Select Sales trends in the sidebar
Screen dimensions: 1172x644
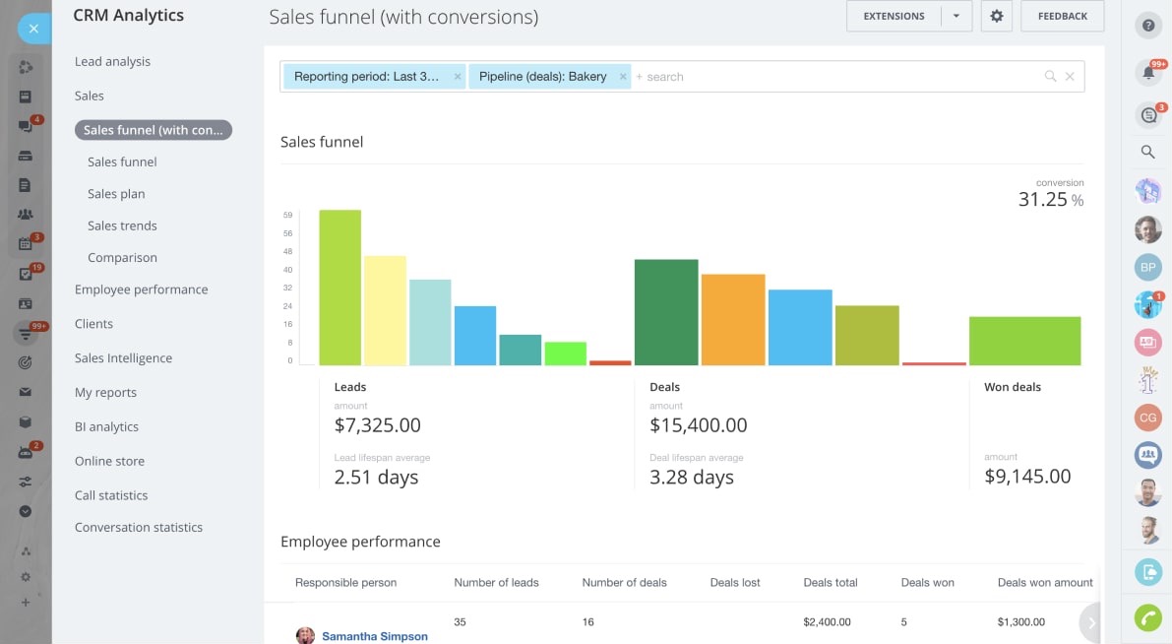pos(122,225)
